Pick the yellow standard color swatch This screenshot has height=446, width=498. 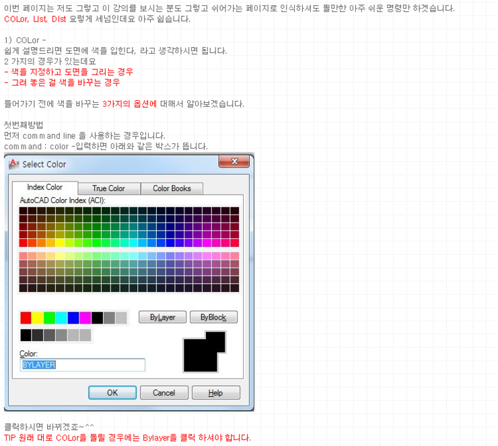coord(38,318)
